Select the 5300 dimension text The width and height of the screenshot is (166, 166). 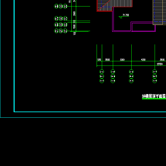(122, 60)
